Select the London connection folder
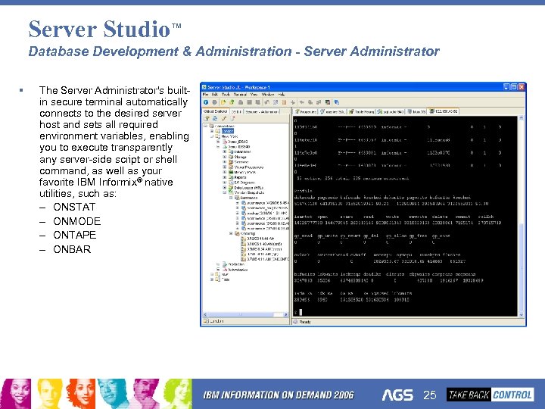545x409 pixels. point(228,131)
